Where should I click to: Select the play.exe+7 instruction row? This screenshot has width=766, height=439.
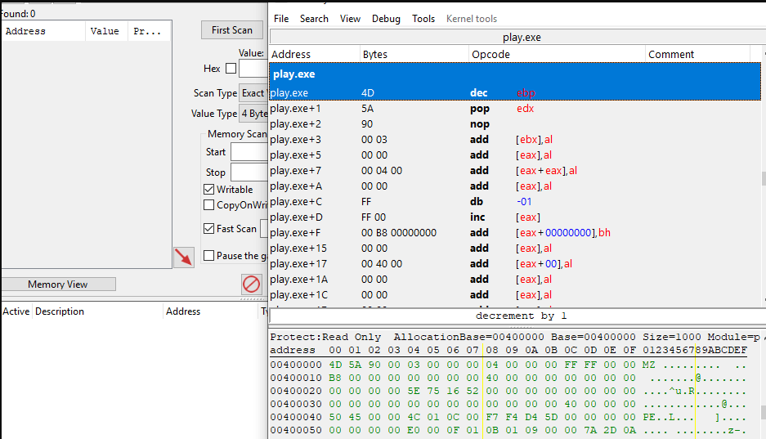[x=515, y=170]
